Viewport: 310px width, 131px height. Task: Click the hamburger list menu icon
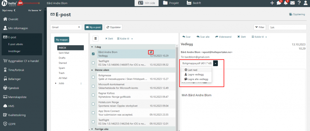96,38
